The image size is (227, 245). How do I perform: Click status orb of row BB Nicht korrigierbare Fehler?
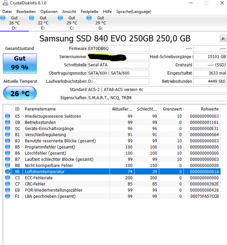[x=8, y=165]
